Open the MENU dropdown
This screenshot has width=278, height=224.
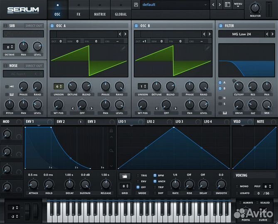[238, 5]
